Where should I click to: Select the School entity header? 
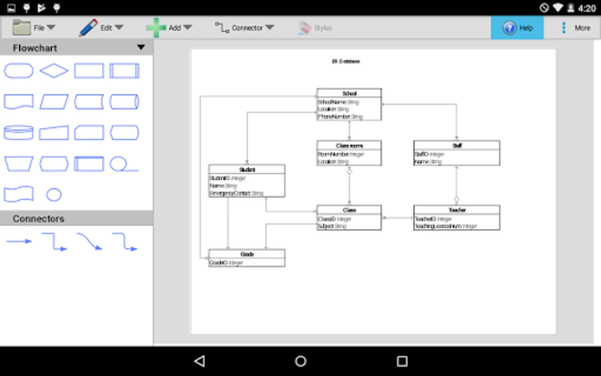click(349, 93)
